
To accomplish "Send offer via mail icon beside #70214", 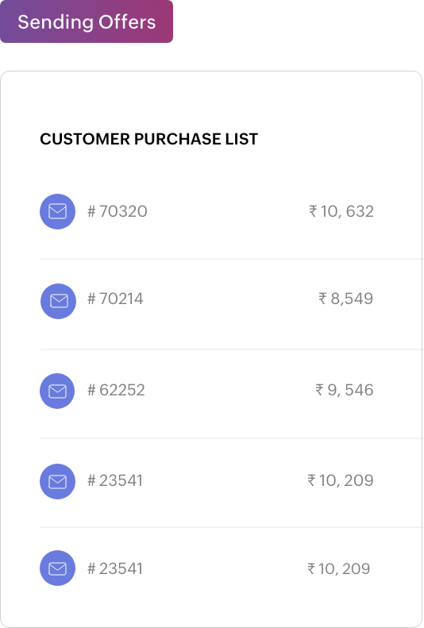I will click(x=58, y=301).
